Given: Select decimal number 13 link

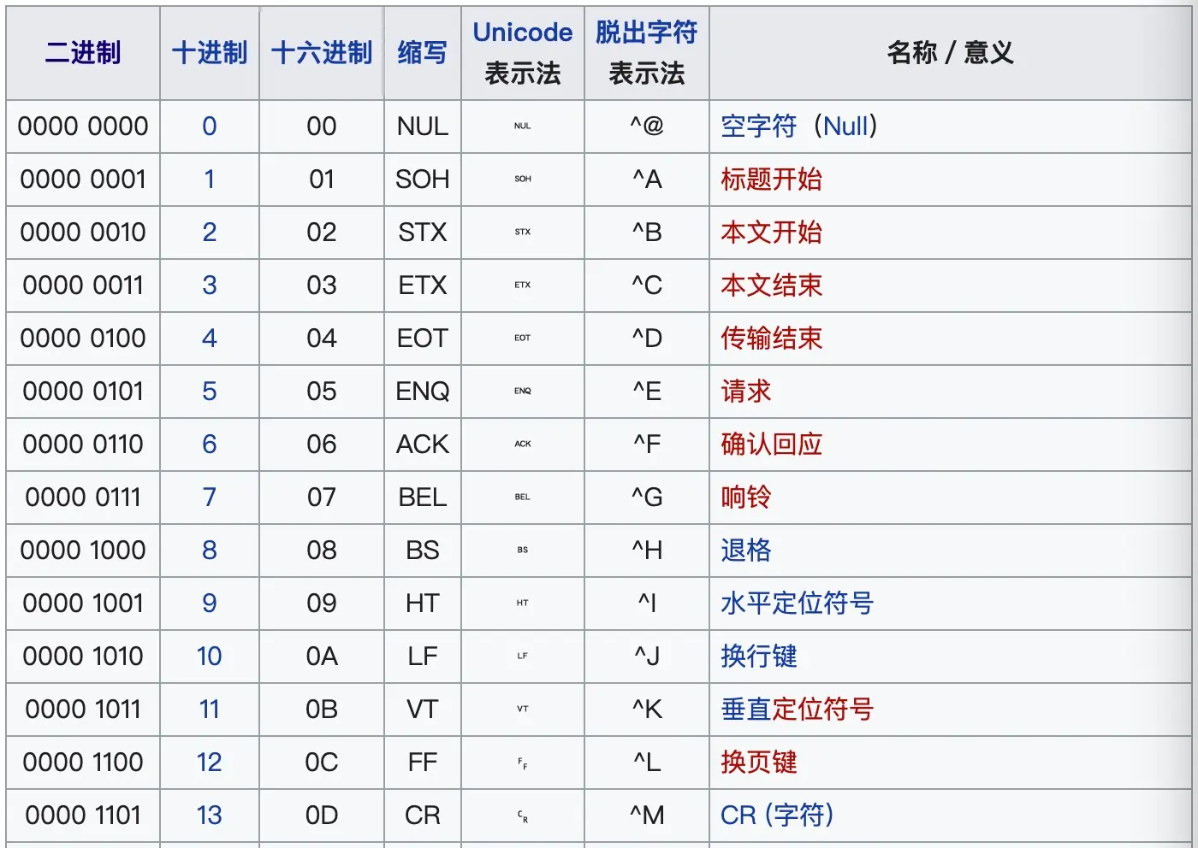Looking at the screenshot, I should tap(210, 816).
